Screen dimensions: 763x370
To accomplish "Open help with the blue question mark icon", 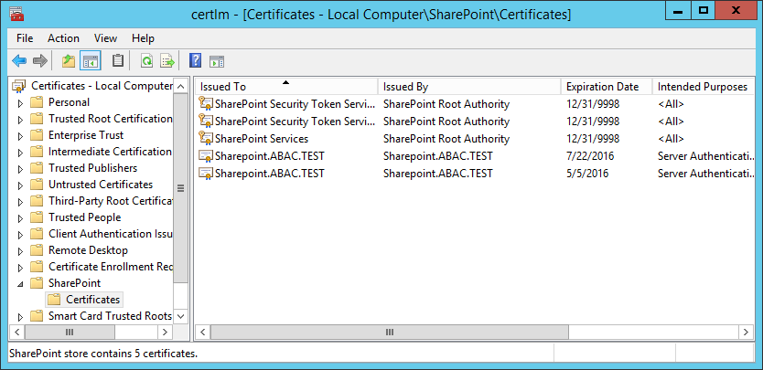I will pyautogui.click(x=195, y=61).
